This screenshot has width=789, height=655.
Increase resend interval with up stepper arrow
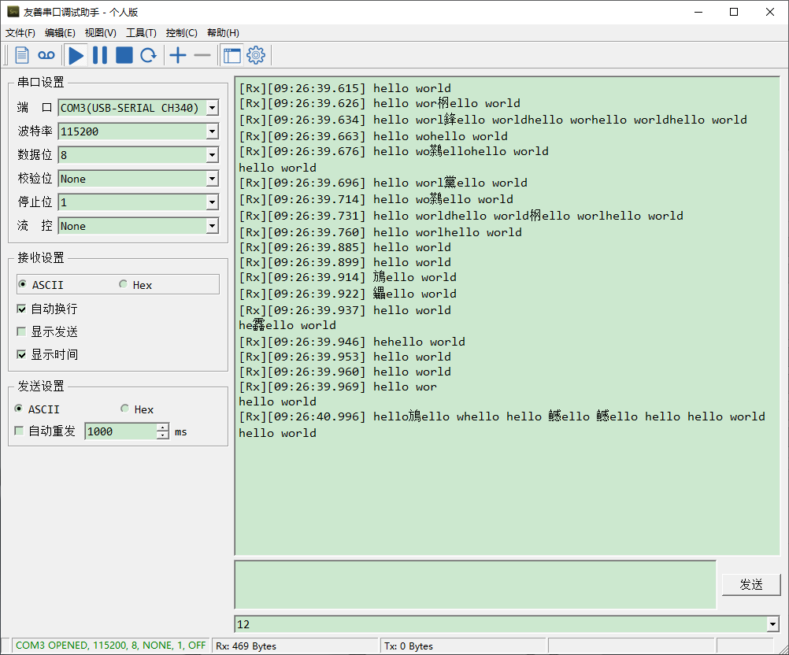(163, 427)
